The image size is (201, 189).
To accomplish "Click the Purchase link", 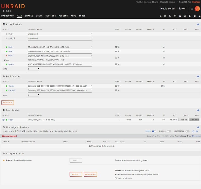I will [x=196, y=2].
